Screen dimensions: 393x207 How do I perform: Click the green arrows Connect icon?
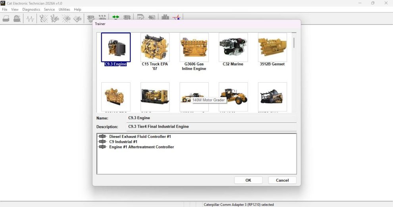(x=116, y=17)
